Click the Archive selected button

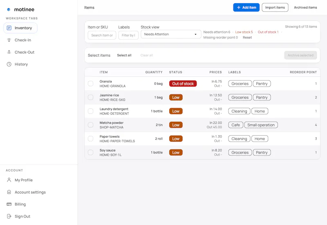300,55
